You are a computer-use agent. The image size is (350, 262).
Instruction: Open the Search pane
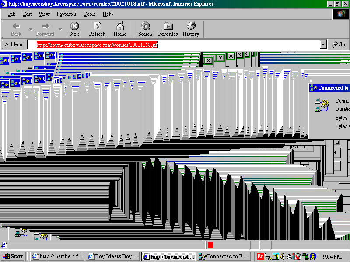[145, 29]
